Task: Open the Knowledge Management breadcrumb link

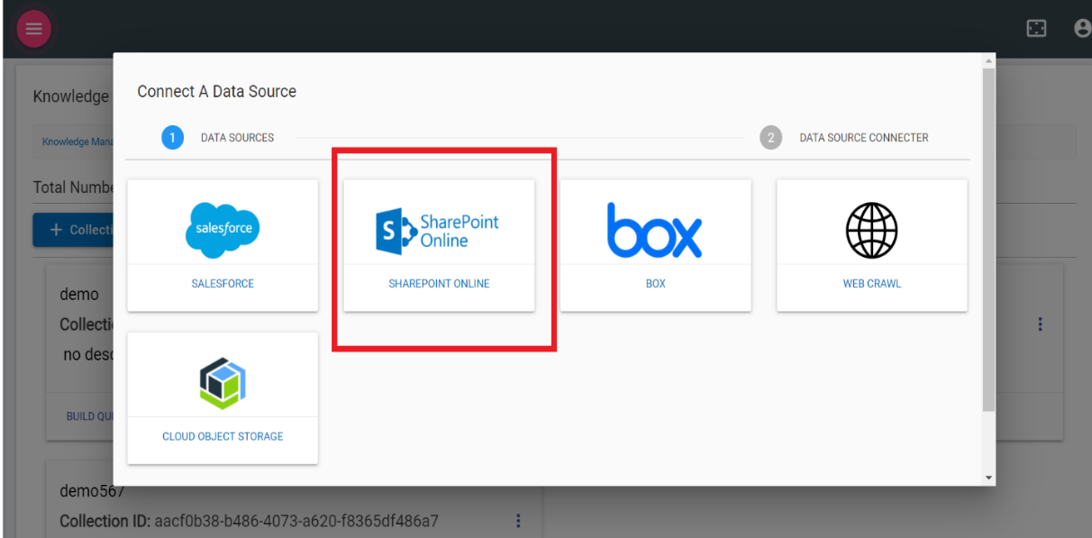Action: click(77, 142)
